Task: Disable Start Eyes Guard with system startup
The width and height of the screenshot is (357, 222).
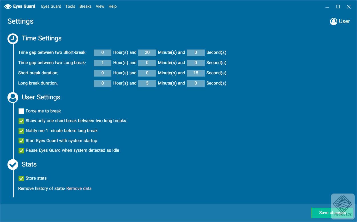Action: click(21, 141)
